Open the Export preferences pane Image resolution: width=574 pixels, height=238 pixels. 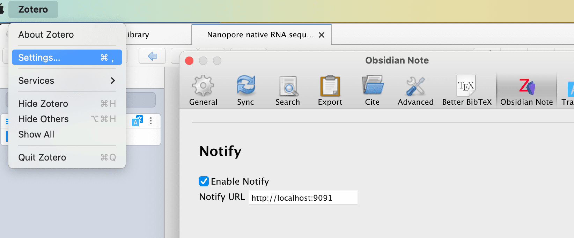330,91
